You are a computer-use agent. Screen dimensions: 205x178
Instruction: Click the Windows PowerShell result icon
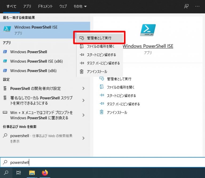(x=5, y=52)
